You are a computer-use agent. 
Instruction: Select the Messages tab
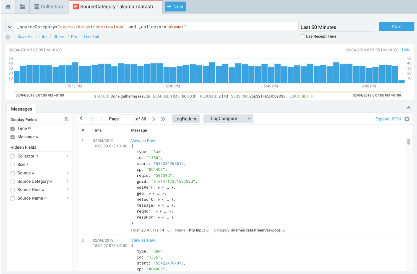tap(22, 109)
